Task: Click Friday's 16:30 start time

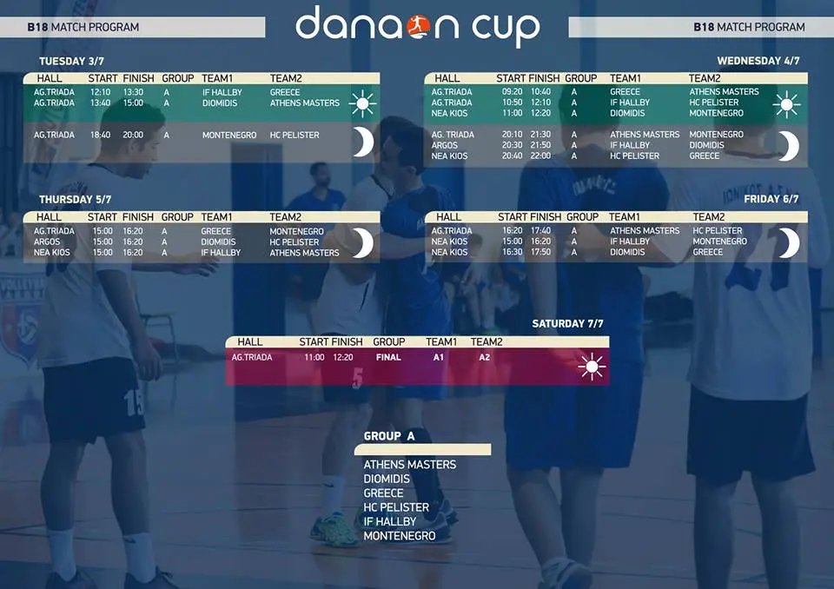Action: (513, 252)
